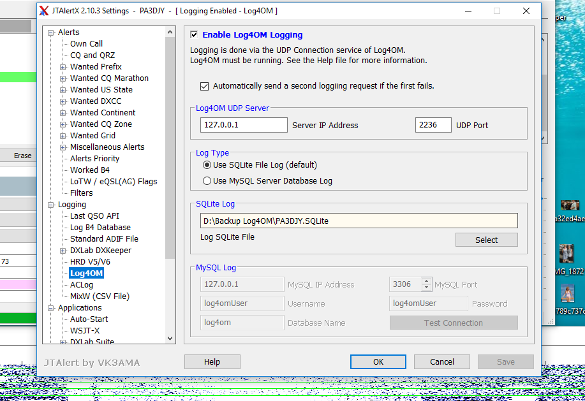
Task: Click Erase button in background window
Action: pos(22,156)
